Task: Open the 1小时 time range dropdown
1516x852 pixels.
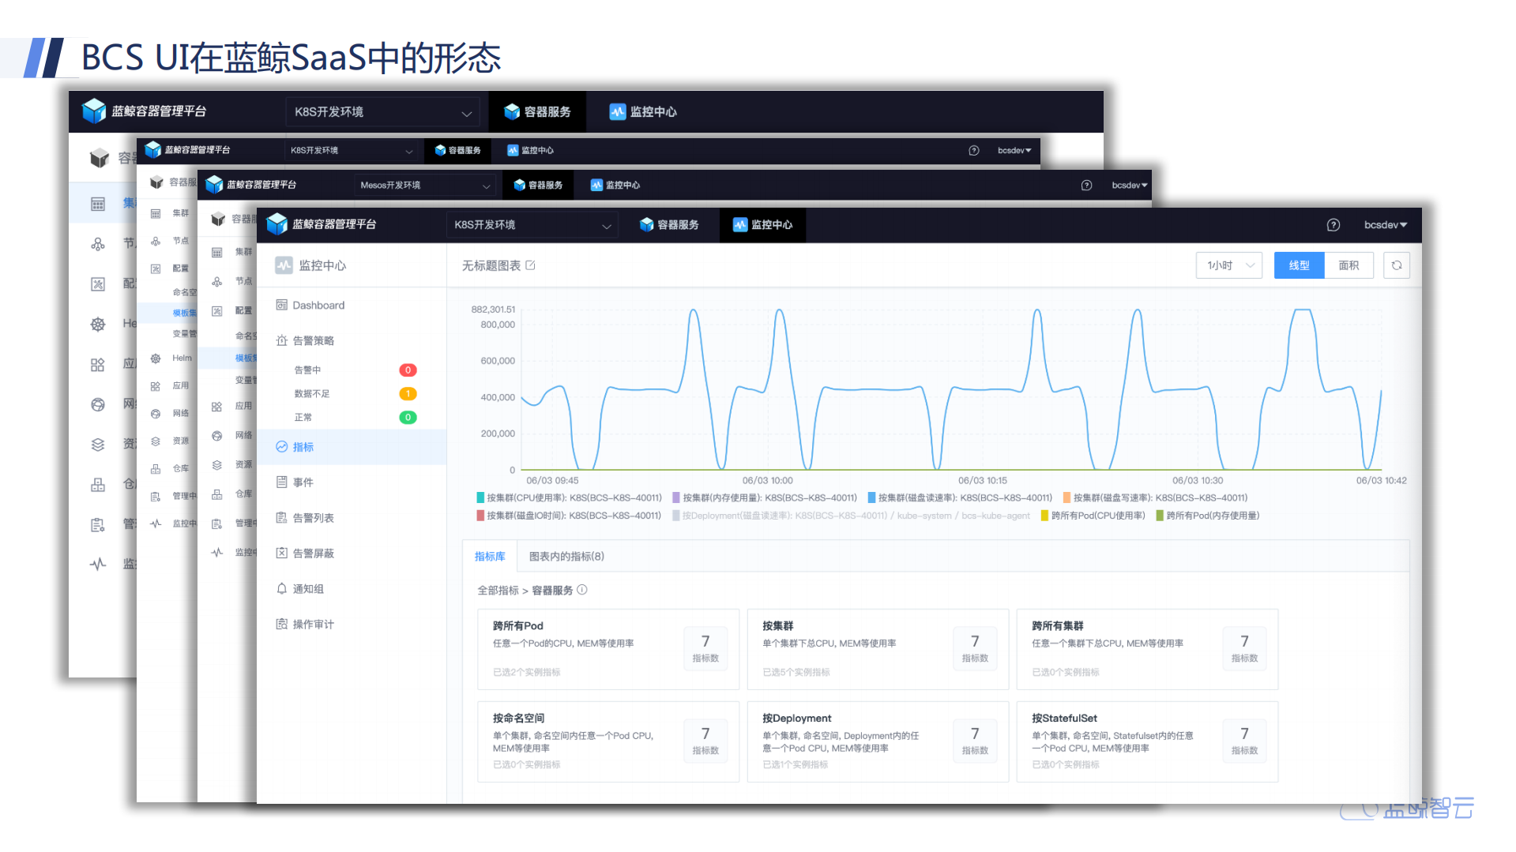Action: (1228, 265)
